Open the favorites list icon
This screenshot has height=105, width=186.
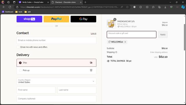tap(153, 7)
